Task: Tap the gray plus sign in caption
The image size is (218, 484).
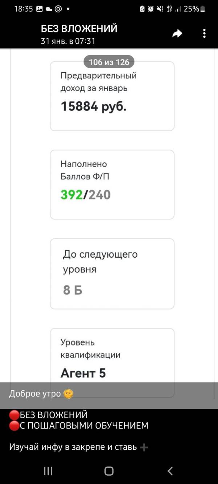Action: click(x=144, y=447)
